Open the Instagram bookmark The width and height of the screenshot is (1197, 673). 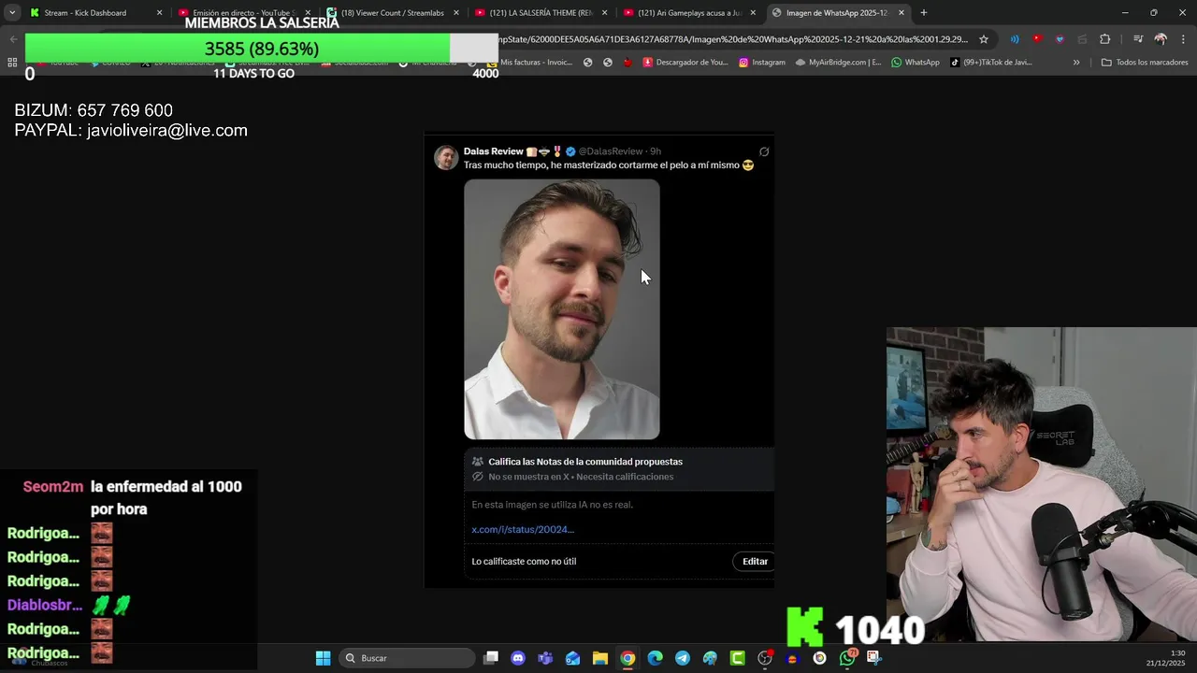[x=762, y=63]
